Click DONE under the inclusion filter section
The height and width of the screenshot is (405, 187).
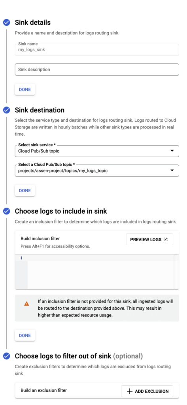click(x=25, y=335)
